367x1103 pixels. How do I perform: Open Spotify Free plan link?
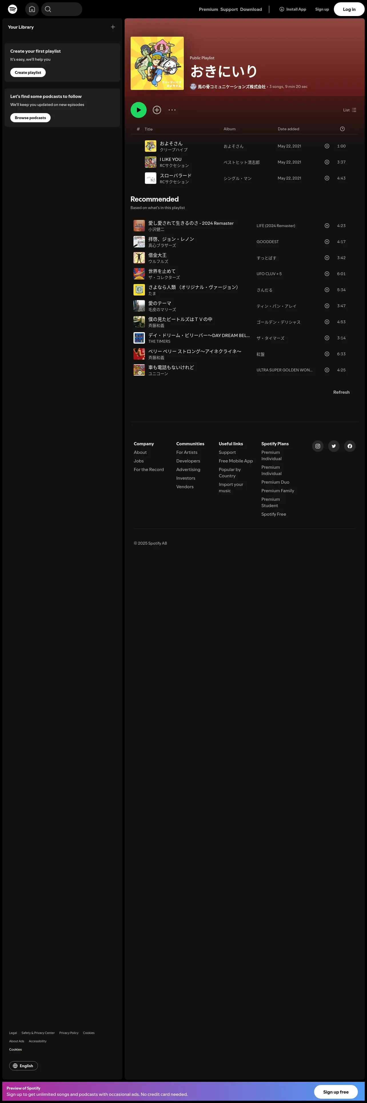coord(274,514)
